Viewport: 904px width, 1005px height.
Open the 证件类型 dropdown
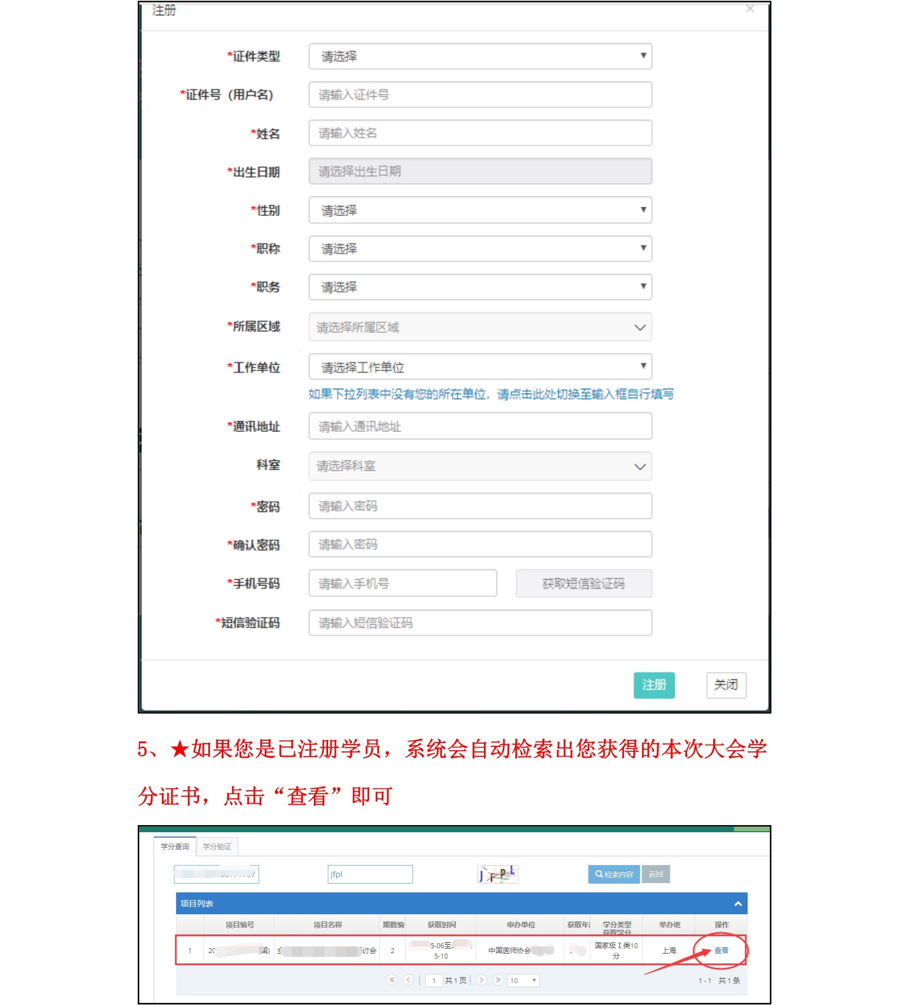[x=480, y=56]
